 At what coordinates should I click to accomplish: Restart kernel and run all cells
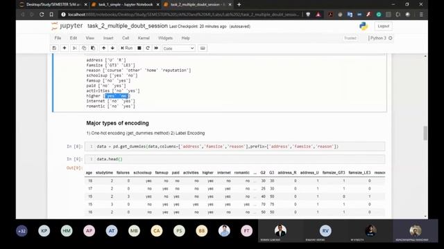156,48
